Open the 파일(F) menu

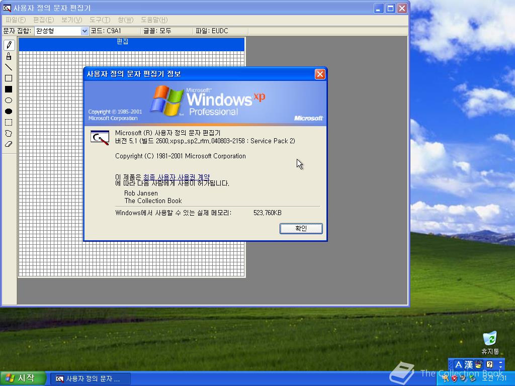click(x=16, y=20)
